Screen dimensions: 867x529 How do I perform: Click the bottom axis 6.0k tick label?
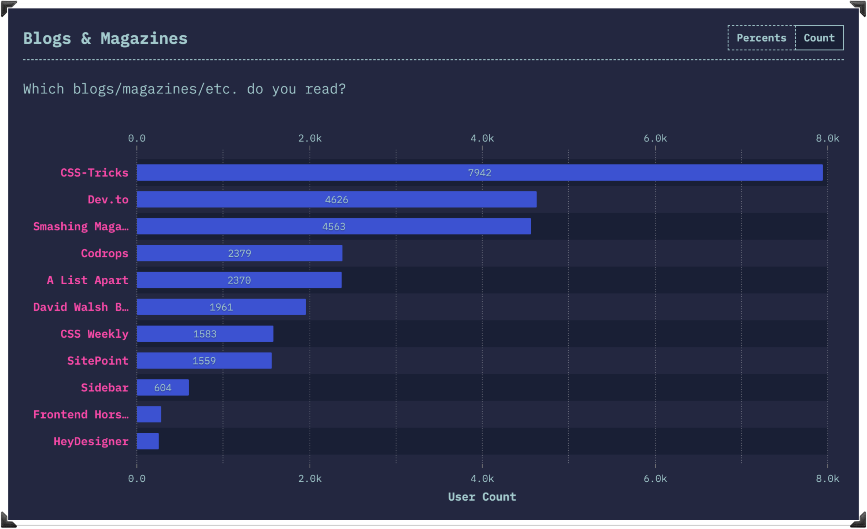tap(655, 479)
